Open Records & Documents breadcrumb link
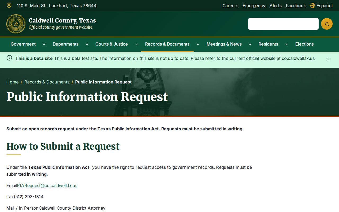This screenshot has height=212, width=339. pyautogui.click(x=47, y=82)
